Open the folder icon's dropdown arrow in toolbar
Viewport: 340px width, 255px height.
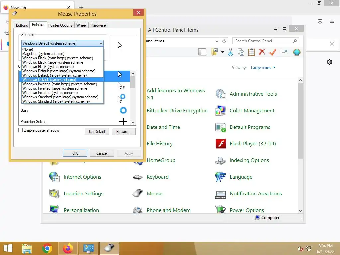222,52
